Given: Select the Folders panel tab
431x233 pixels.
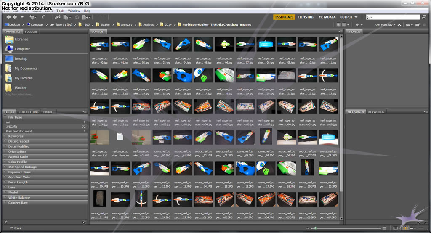Looking at the screenshot, I should point(31,32).
